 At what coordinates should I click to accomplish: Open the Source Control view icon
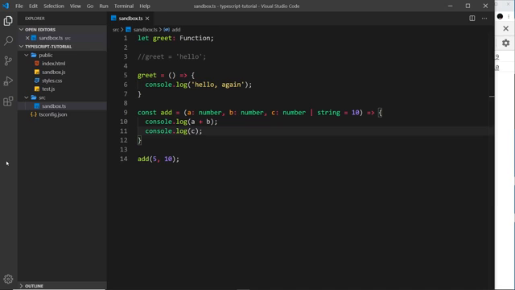[8, 61]
